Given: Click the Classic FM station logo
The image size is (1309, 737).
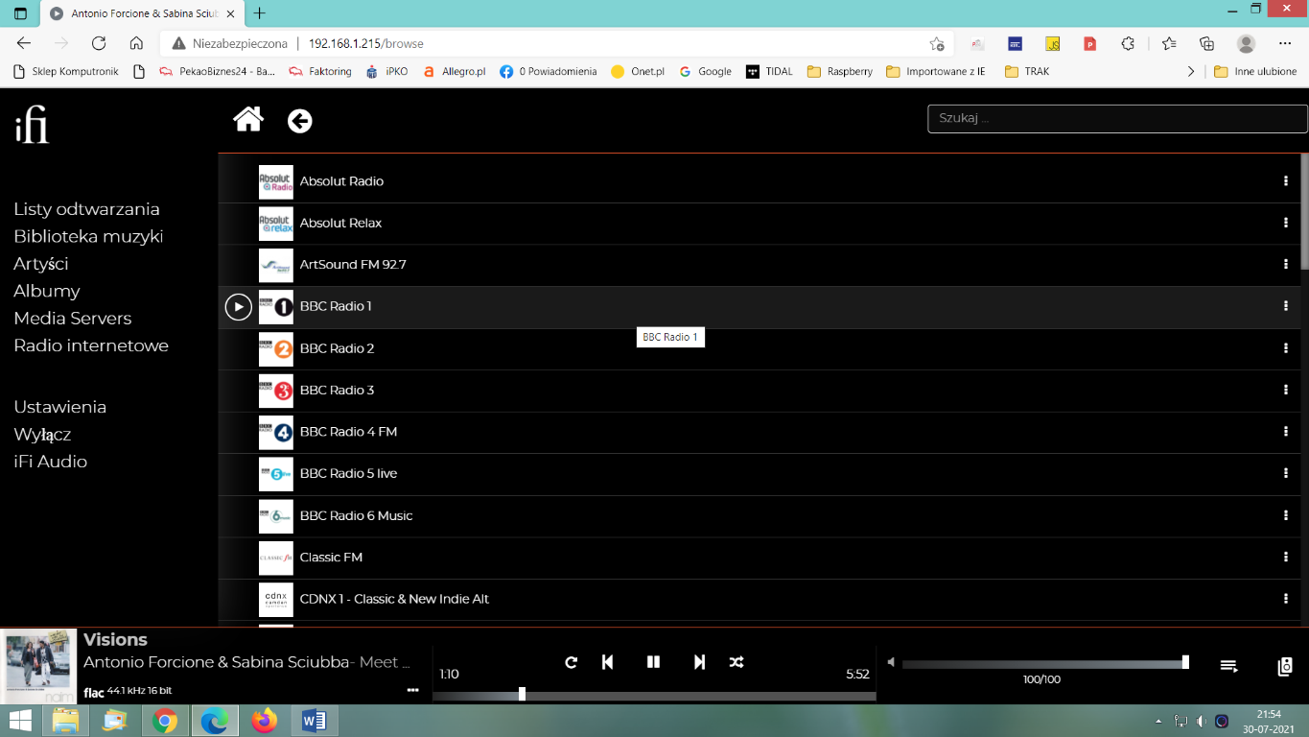Looking at the screenshot, I should (276, 558).
